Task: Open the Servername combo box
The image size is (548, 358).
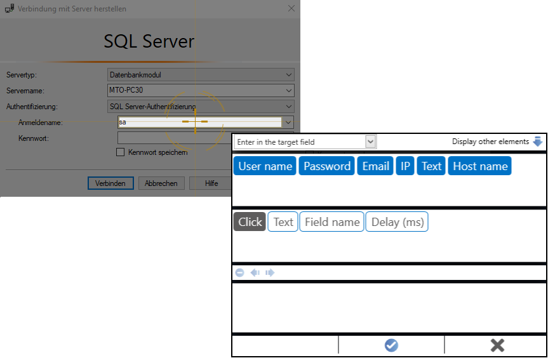Action: pos(201,91)
